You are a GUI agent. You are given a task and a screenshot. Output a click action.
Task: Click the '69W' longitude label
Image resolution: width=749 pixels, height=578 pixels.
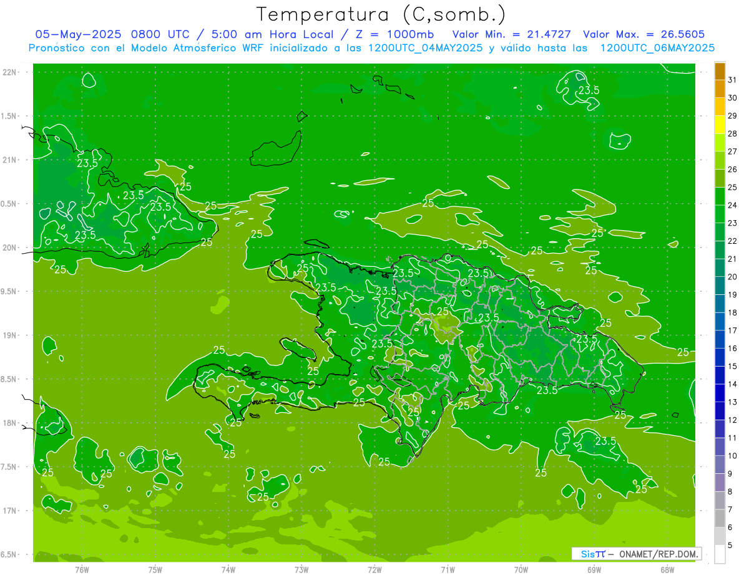[x=594, y=569]
